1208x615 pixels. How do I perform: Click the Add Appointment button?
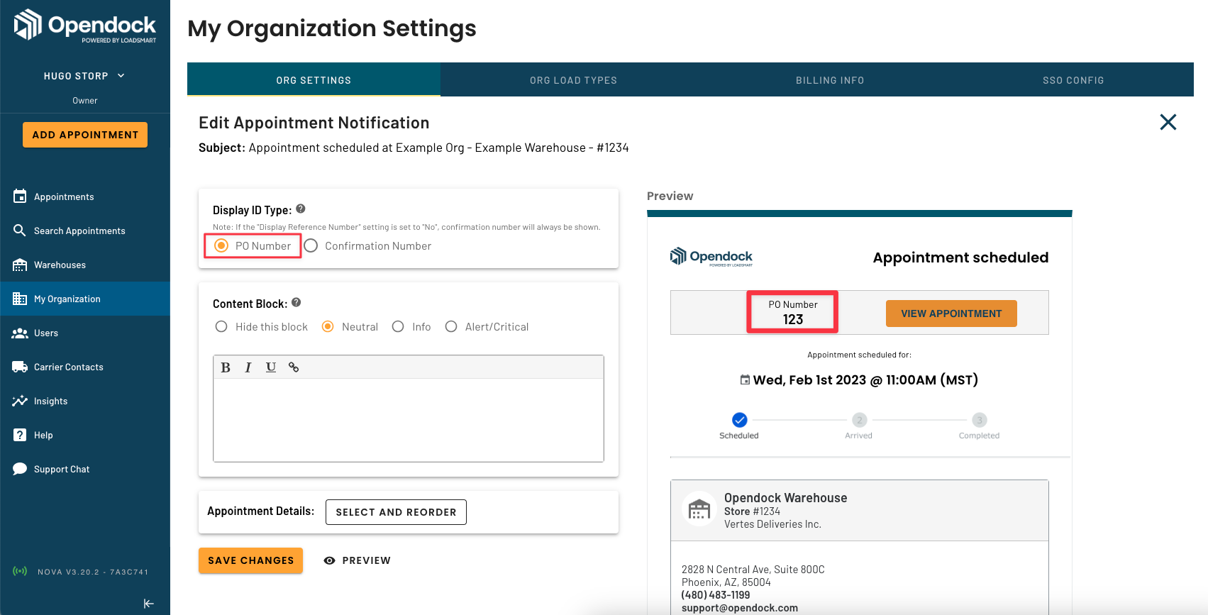pos(85,135)
